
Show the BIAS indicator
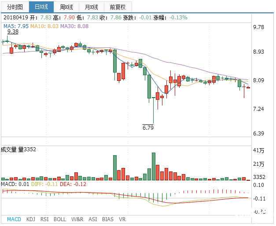pyautogui.click(x=108, y=219)
